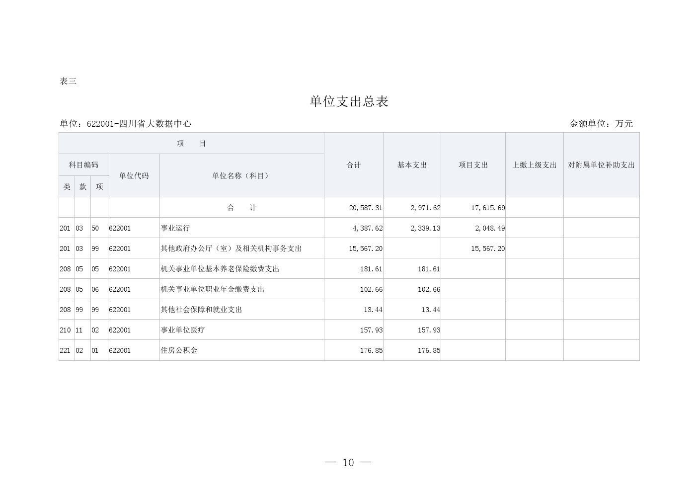Select the total amount 20,587.31 cell

point(366,208)
